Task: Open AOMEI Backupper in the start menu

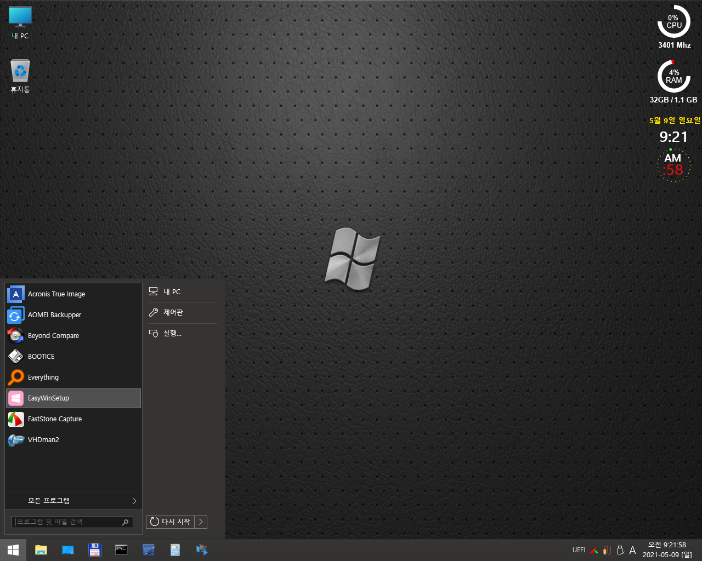Action: 73,315
